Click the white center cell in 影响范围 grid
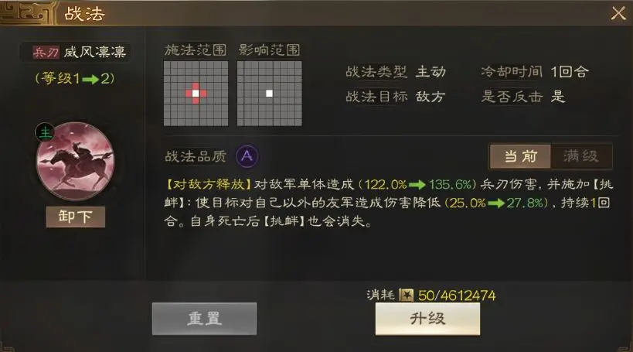 tap(269, 94)
